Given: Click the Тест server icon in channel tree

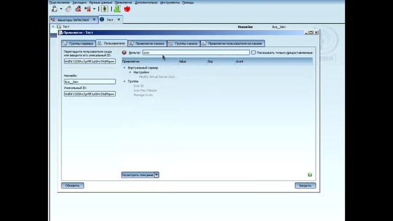Looking at the screenshot, I should 59,26.
